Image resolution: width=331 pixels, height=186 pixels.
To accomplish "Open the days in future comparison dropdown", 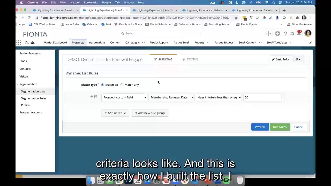I will (219, 97).
